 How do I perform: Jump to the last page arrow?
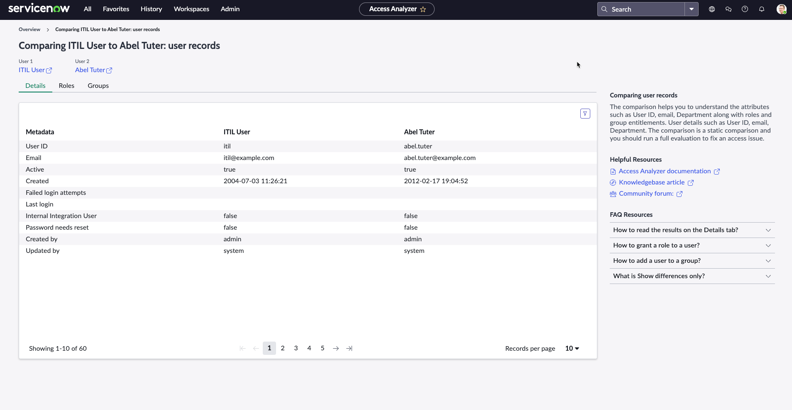[x=349, y=349]
